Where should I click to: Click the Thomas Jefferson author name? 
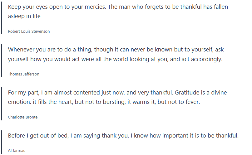coord(23,74)
